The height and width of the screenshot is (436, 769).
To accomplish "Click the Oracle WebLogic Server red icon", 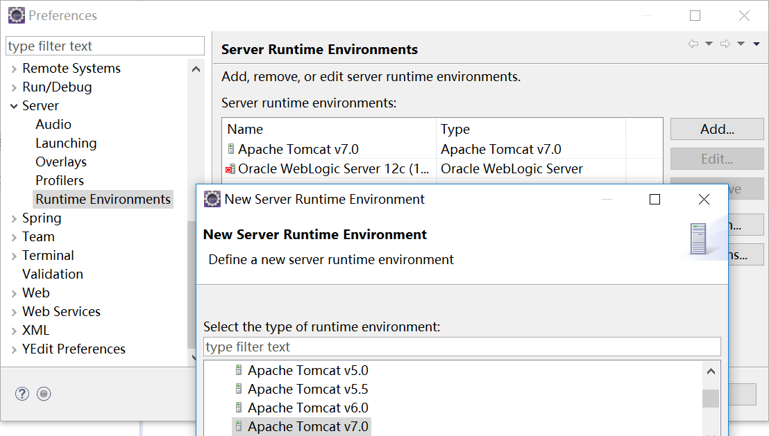I will coord(230,169).
